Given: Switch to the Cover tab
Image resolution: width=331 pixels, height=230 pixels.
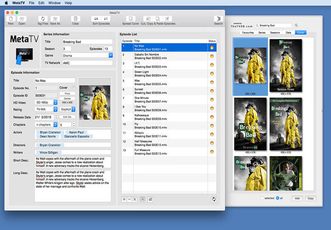Looking at the screenshot, I should click(x=301, y=32).
